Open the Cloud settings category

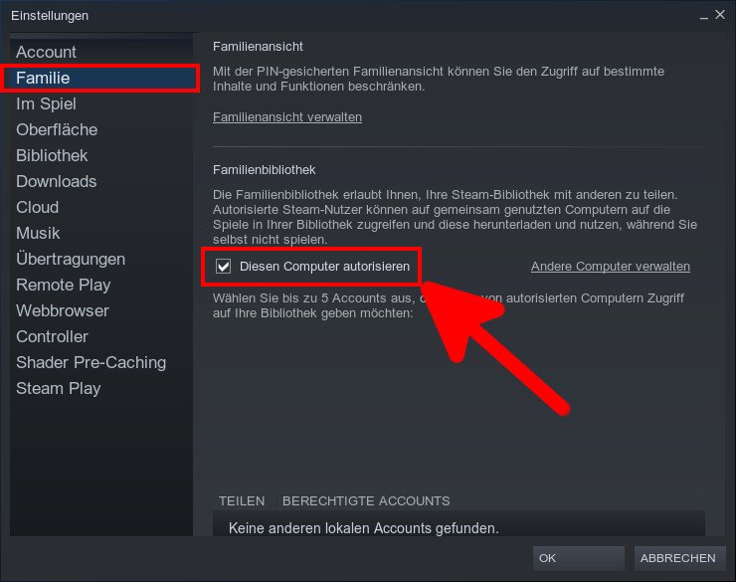tap(37, 207)
